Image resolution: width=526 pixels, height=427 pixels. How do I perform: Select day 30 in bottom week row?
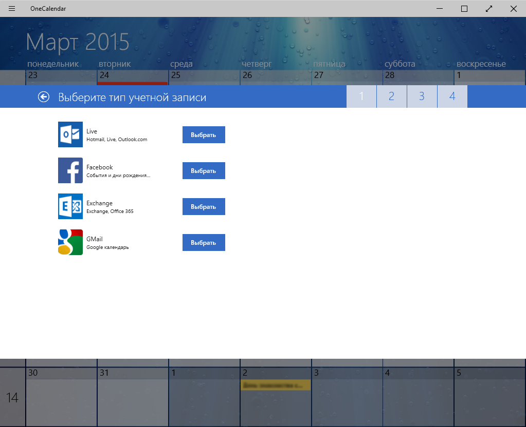pos(61,397)
